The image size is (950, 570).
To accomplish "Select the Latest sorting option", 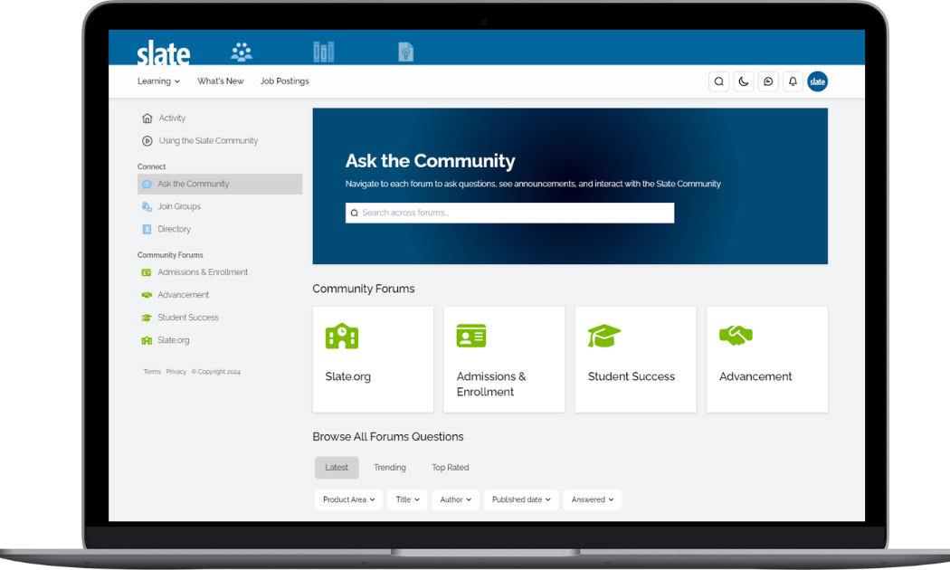I will coord(337,467).
